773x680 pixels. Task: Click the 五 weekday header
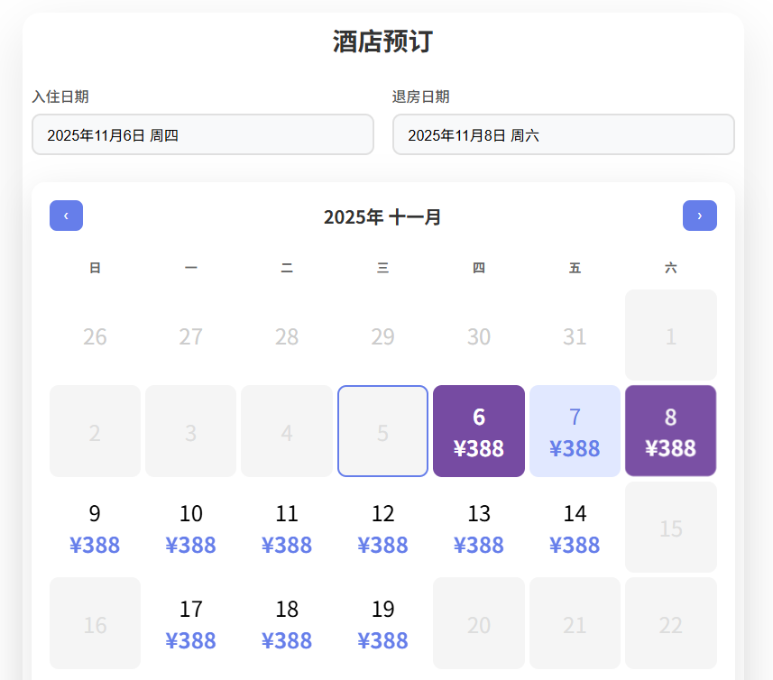575,268
